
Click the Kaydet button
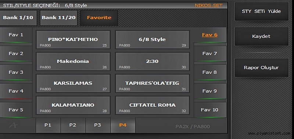click(262, 36)
